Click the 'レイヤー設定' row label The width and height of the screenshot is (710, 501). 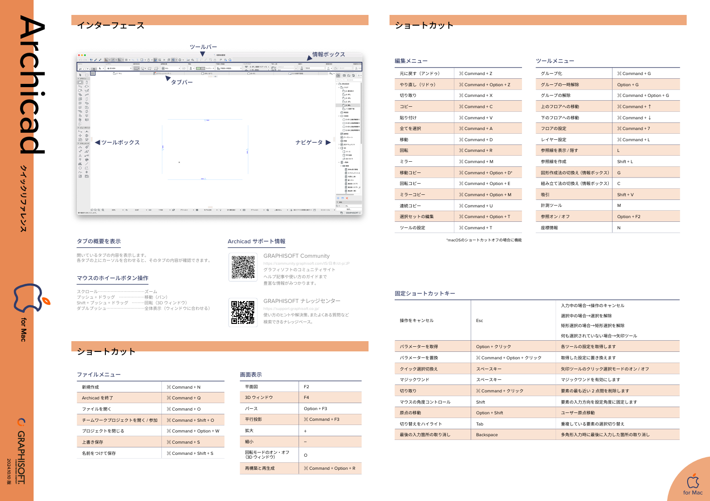[553, 140]
